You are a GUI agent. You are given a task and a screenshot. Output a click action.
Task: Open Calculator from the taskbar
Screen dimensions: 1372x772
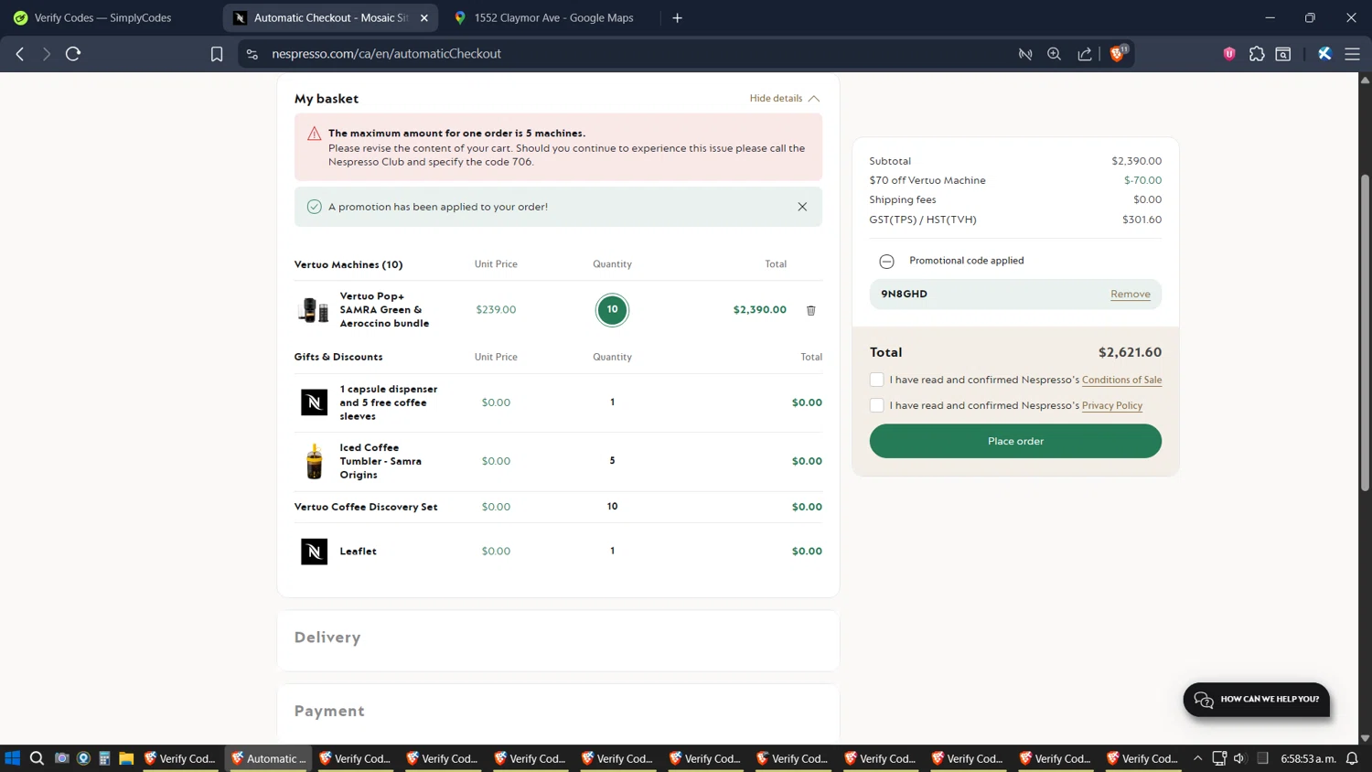pos(104,758)
